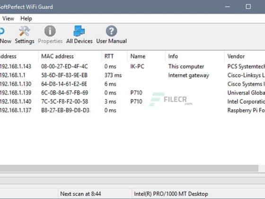Select the 192.168.1.1 gateway address

(12, 75)
